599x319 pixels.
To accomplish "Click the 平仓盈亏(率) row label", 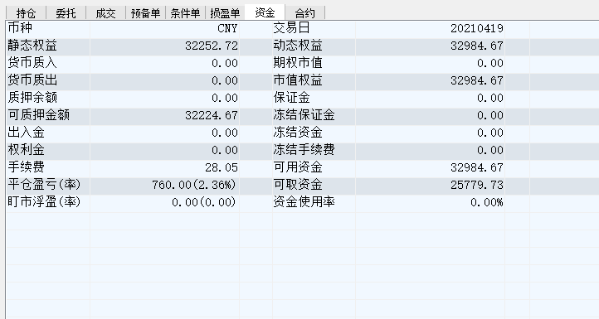I will click(x=44, y=185).
